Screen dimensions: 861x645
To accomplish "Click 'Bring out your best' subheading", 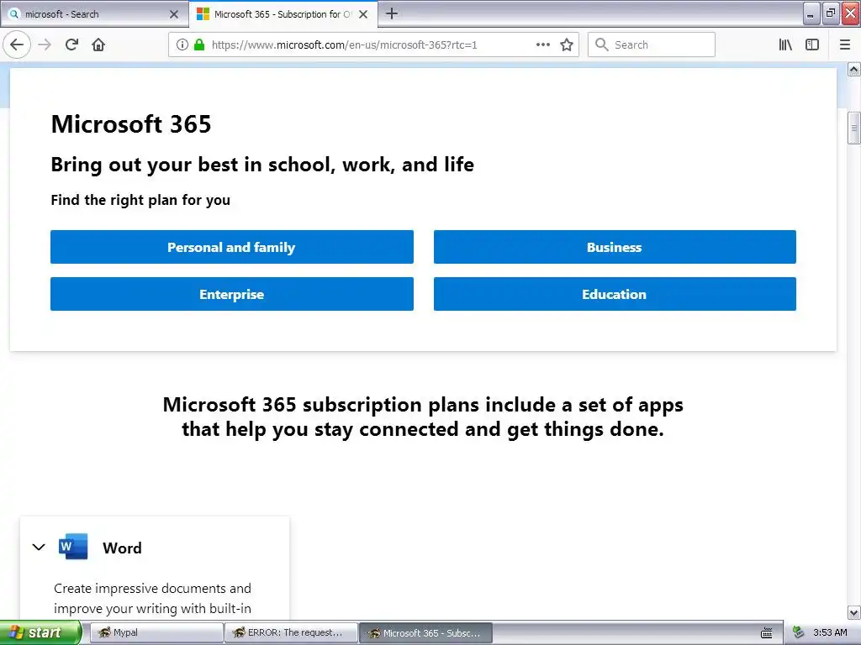I will pos(262,165).
